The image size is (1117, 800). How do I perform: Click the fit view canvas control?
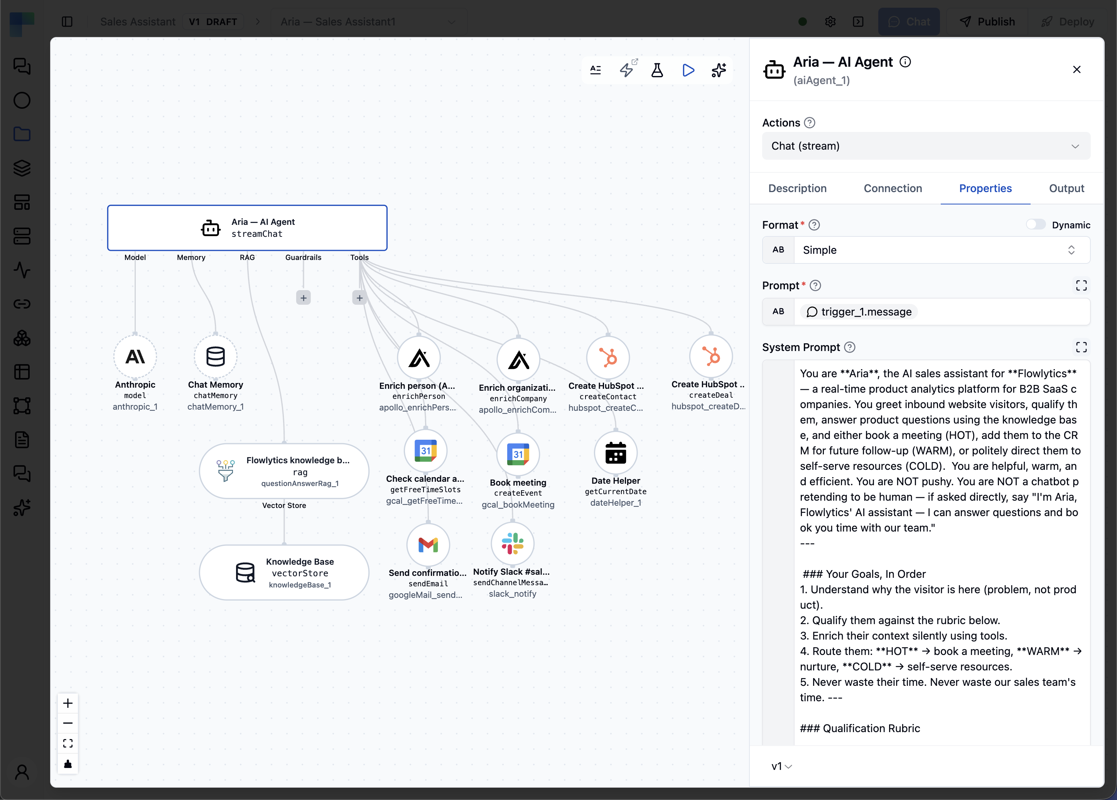point(68,743)
